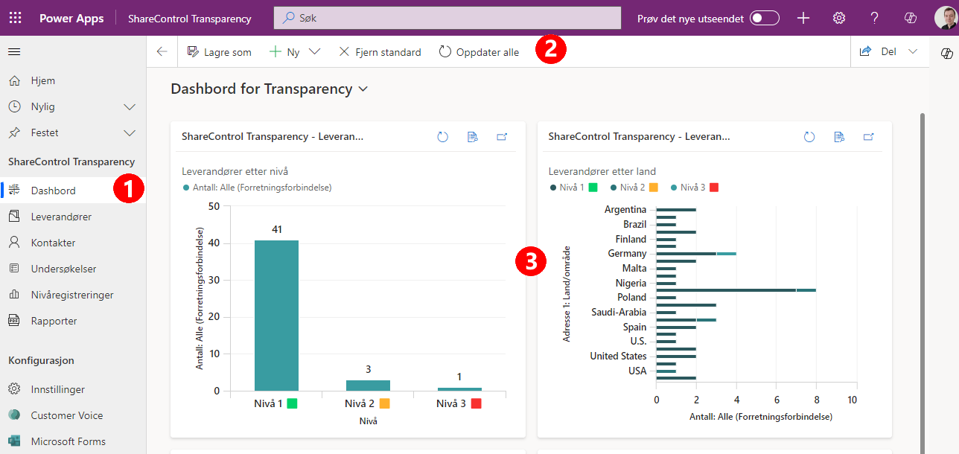Refresh the Leverandører etter nivå chart
Viewport: 959px width, 454px height.
pos(442,137)
